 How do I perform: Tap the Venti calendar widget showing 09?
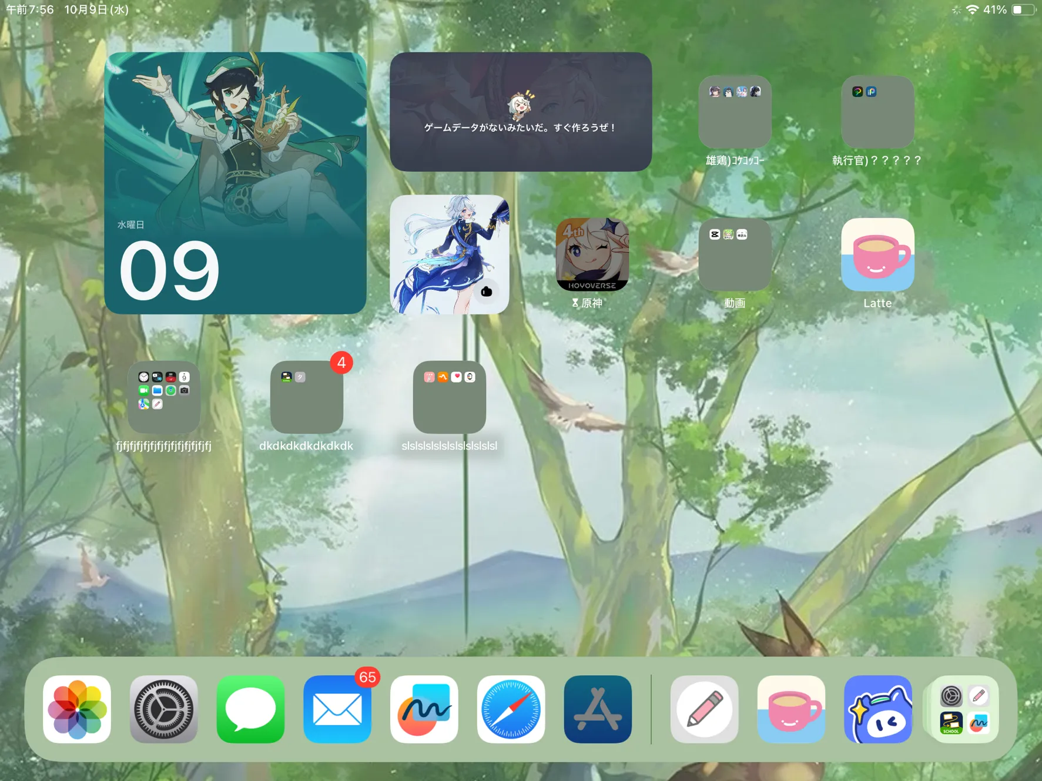(235, 183)
